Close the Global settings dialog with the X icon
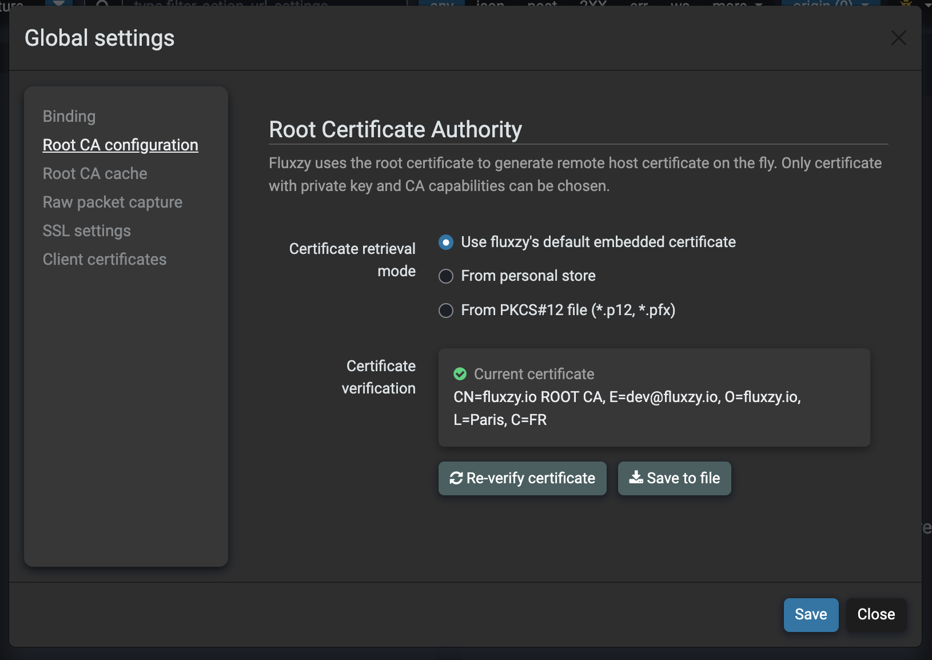This screenshot has width=932, height=660. 899,38
